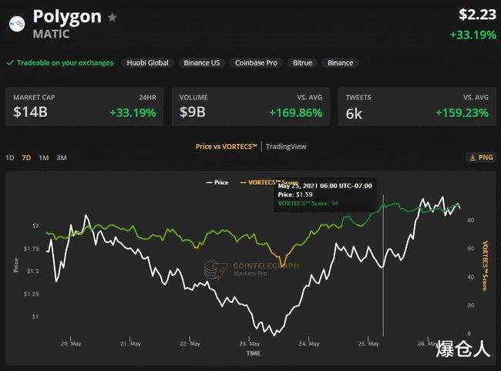Click the Polygon MATIC coin logo
This screenshot has height=371, width=501.
click(17, 24)
